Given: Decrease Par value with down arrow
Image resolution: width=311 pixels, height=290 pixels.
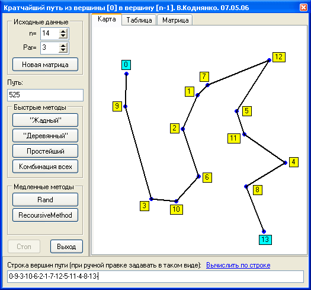Looking at the screenshot, I should 63,50.
